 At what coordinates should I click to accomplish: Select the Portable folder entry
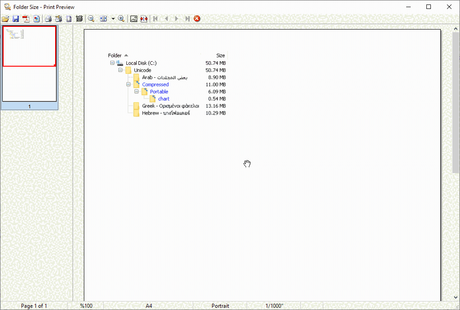click(x=160, y=91)
